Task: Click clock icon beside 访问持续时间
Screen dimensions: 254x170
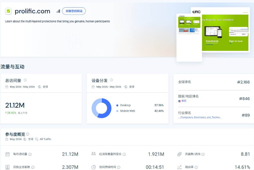Action: pyautogui.click(x=93, y=167)
